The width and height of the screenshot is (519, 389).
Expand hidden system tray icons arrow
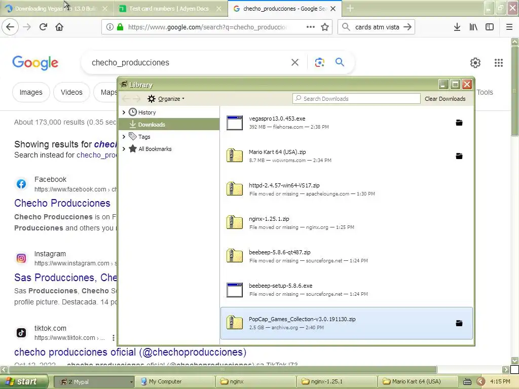(x=481, y=382)
